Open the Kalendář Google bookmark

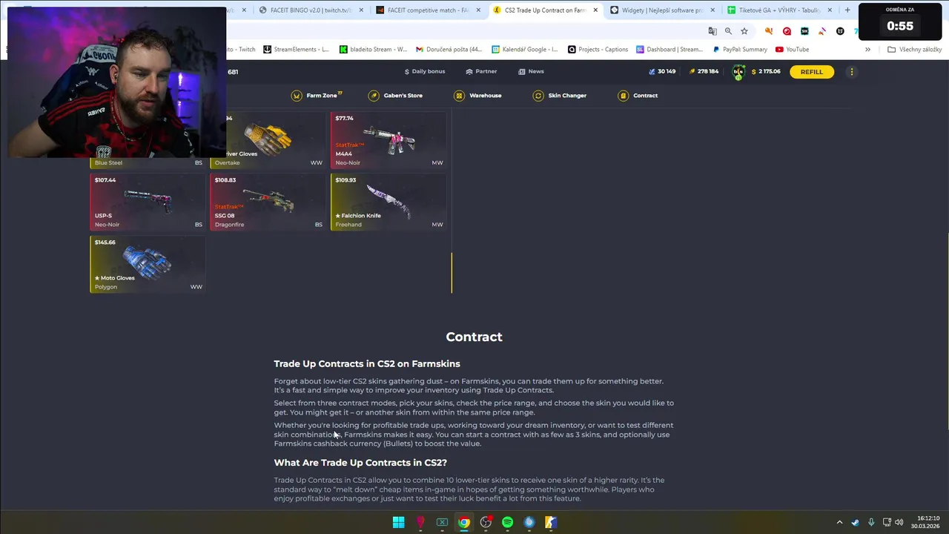click(524, 50)
